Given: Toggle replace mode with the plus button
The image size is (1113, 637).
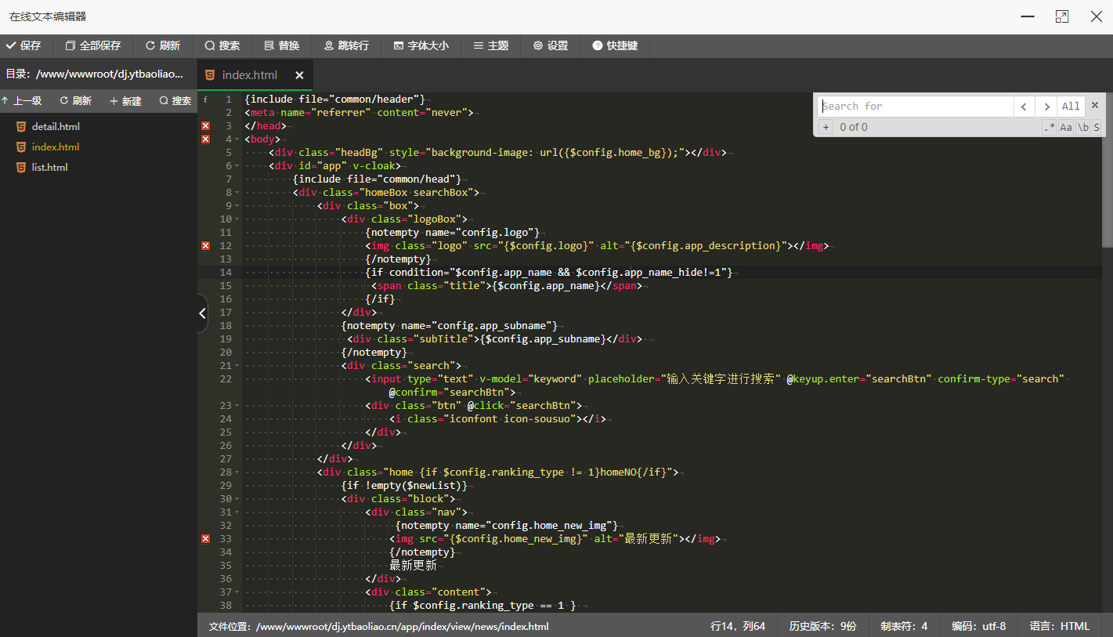Looking at the screenshot, I should (x=826, y=127).
